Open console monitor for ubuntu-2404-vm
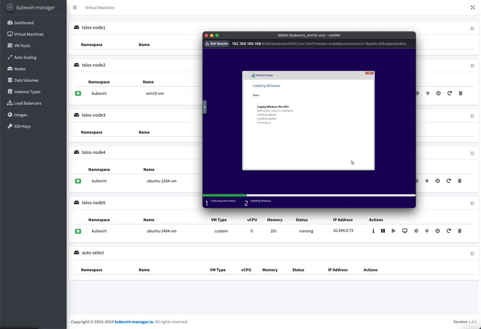This screenshot has width=481, height=329. click(405, 231)
